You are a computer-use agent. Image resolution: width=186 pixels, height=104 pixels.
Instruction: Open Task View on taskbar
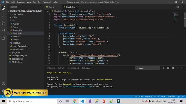click(x=67, y=101)
